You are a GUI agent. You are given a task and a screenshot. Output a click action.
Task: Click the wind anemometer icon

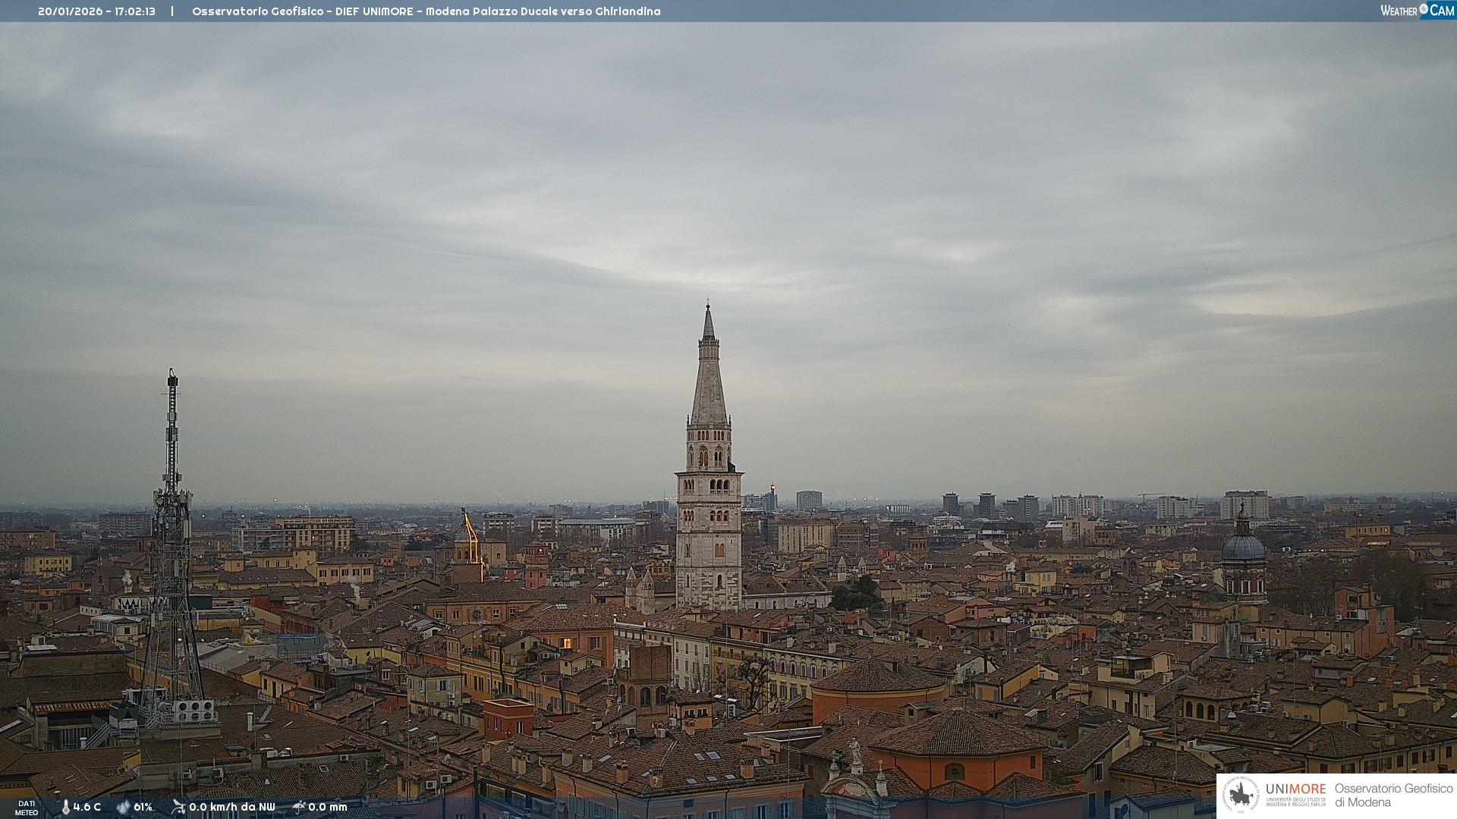tap(178, 807)
